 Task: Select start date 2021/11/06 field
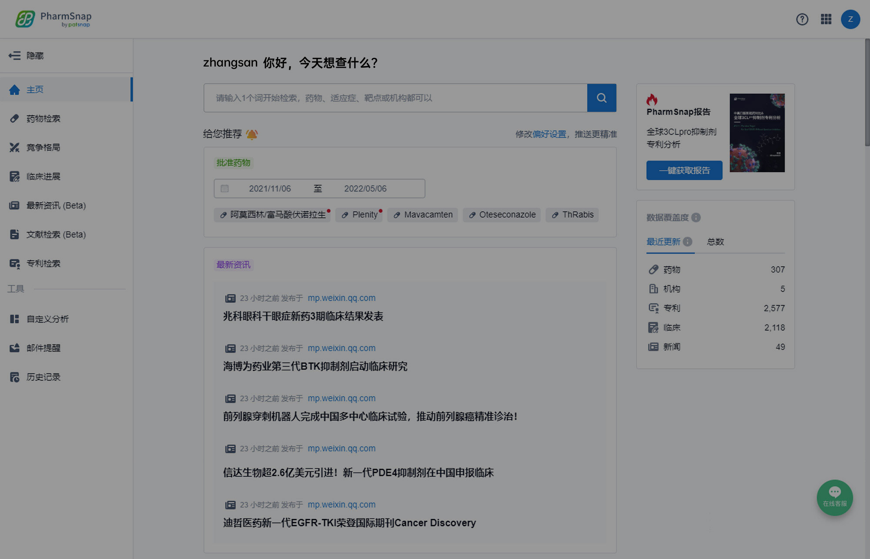(x=270, y=189)
